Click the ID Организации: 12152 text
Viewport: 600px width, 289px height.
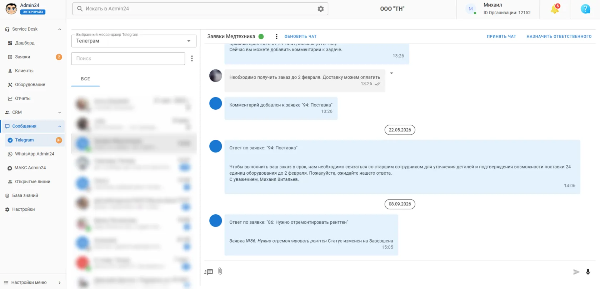507,13
